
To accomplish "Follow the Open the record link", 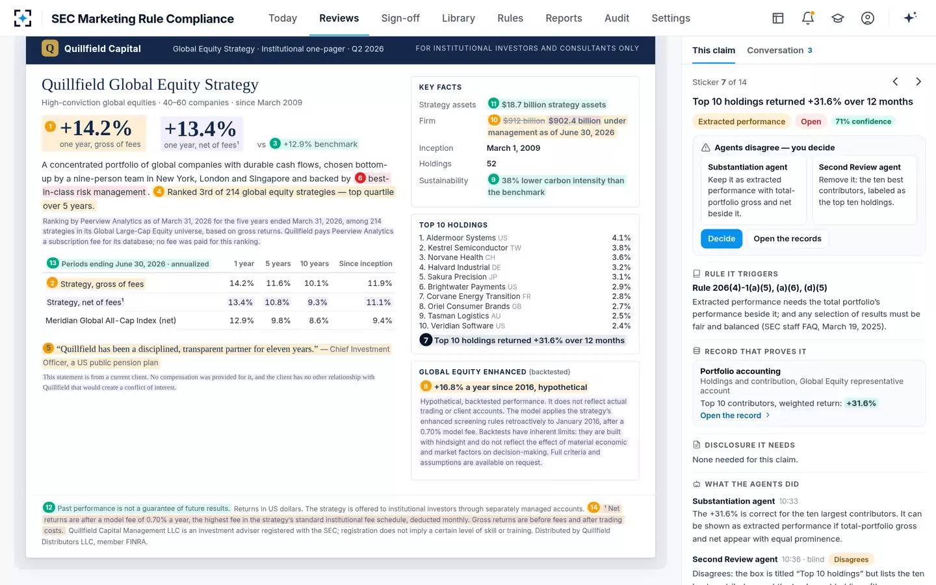I will 734,415.
